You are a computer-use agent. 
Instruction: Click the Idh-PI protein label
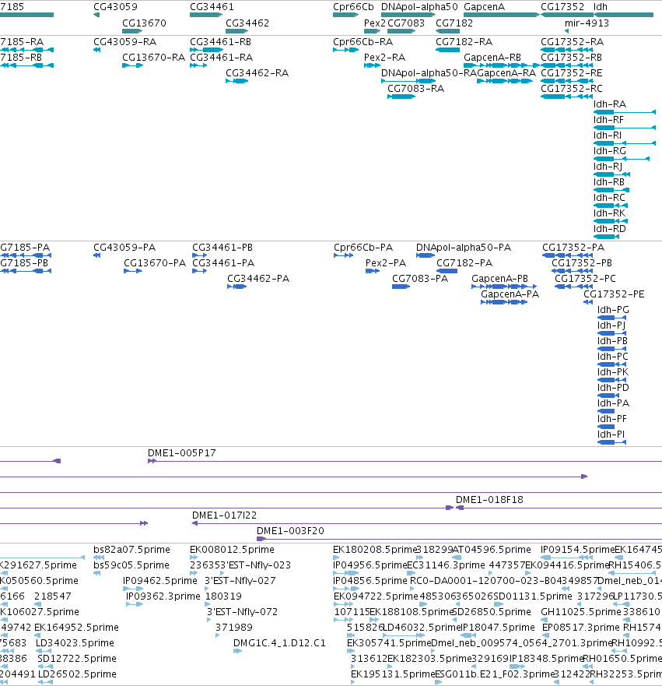tap(611, 434)
